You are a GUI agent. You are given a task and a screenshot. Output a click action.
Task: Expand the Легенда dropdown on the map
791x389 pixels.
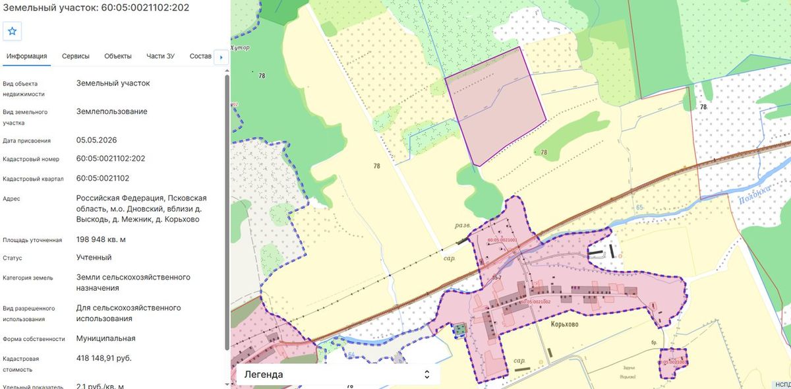click(x=337, y=374)
